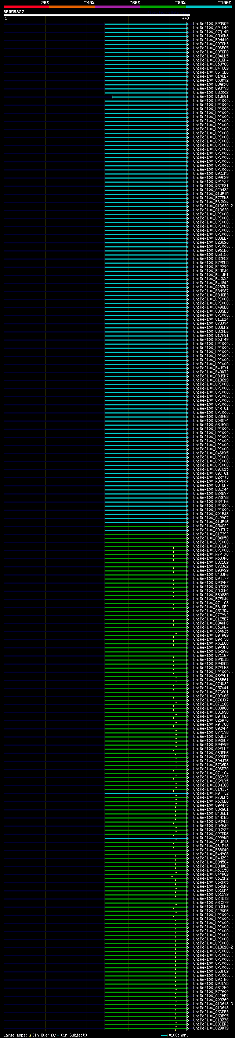This screenshot has width=235, height=1038.
Task: Click the UniRef100_Q961E0 label
Action: click(x=210, y=251)
